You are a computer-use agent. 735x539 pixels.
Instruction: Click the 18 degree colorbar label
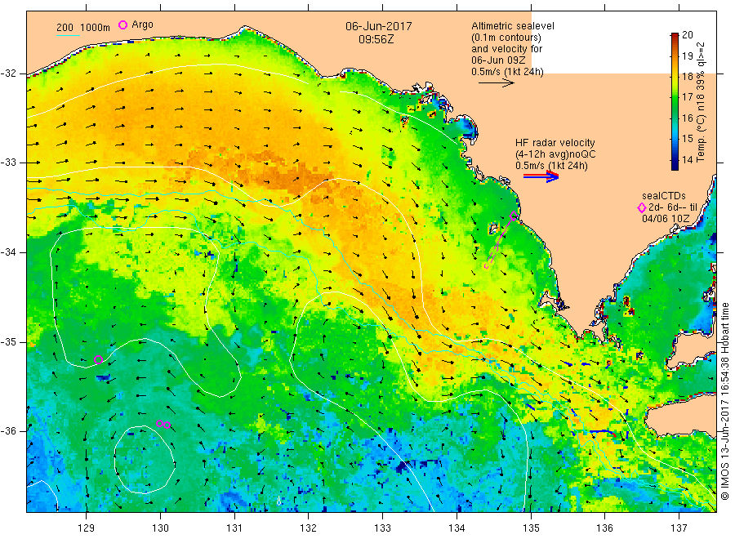click(687, 77)
